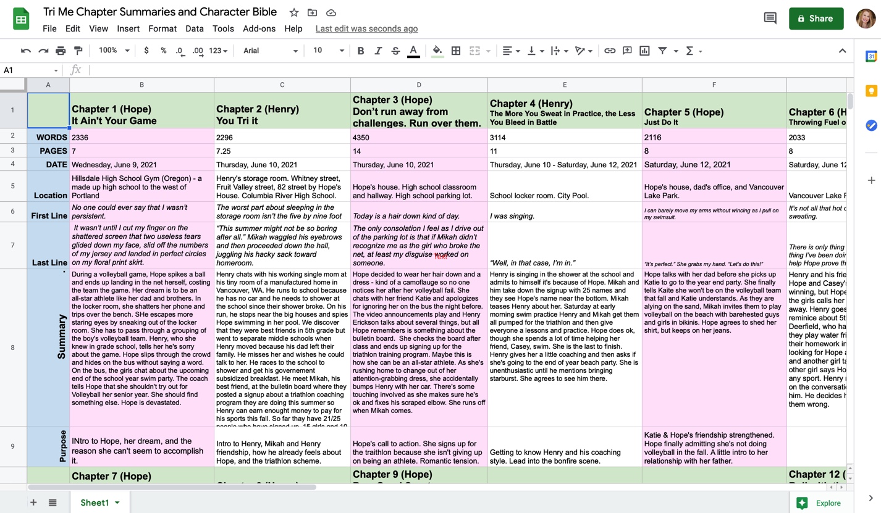Open font size 10 dropdown
881x513 pixels.
[x=328, y=51]
